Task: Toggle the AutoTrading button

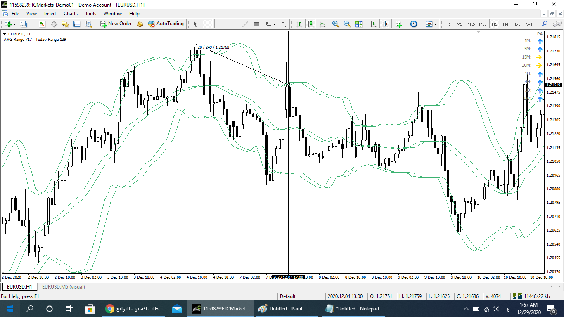Action: coord(166,24)
